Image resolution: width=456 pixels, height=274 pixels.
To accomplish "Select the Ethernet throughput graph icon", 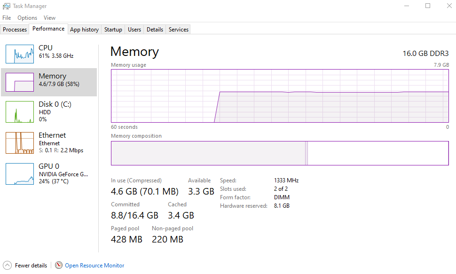I will pyautogui.click(x=20, y=143).
